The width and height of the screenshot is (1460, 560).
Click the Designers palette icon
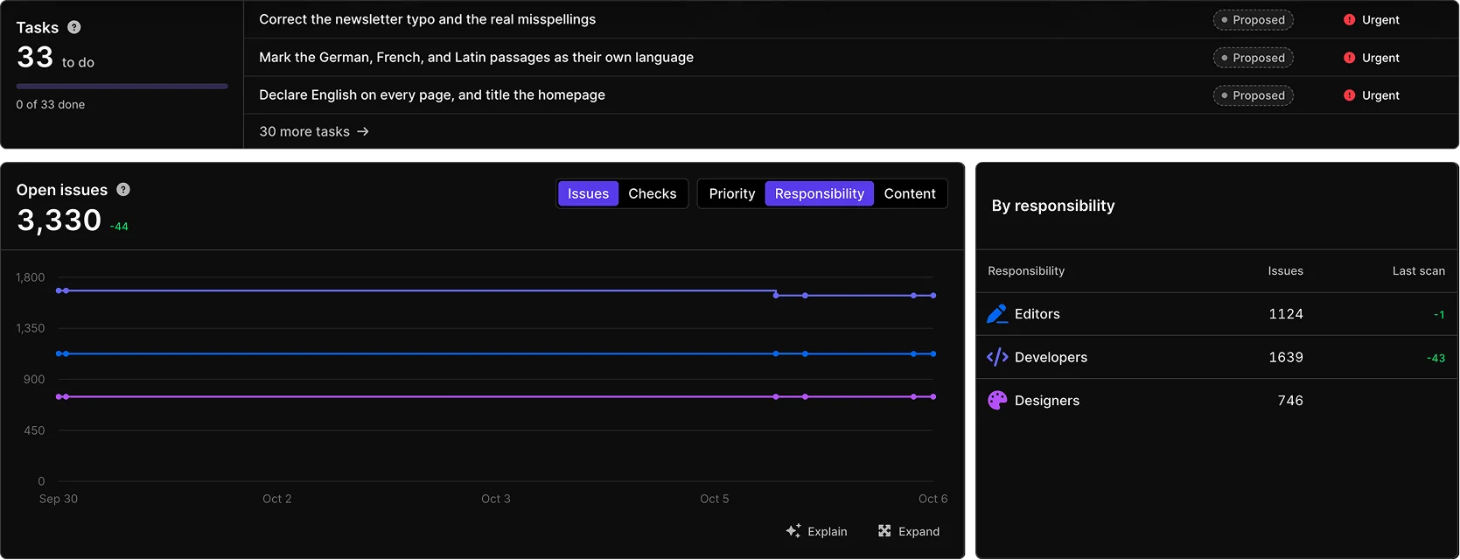click(997, 400)
